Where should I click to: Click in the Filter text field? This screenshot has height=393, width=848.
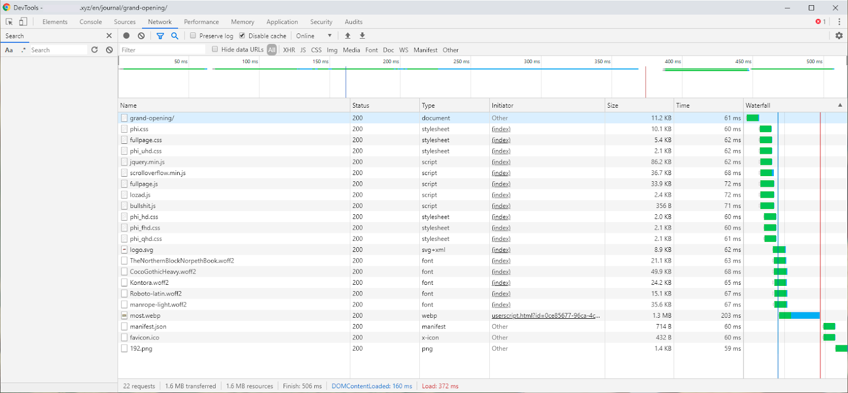pyautogui.click(x=162, y=50)
